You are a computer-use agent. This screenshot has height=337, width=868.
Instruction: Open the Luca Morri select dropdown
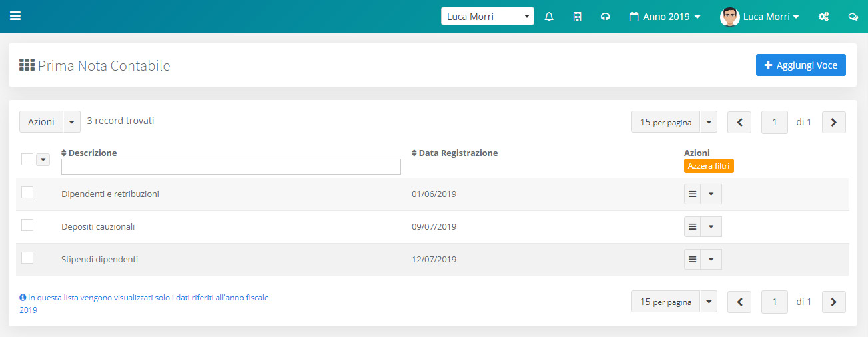tap(487, 17)
